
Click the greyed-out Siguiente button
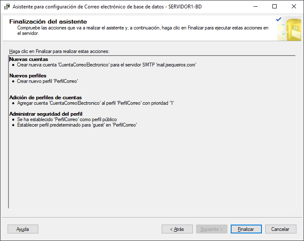coord(212,229)
